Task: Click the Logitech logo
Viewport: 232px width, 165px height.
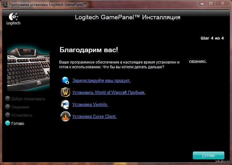Action: pos(14,19)
